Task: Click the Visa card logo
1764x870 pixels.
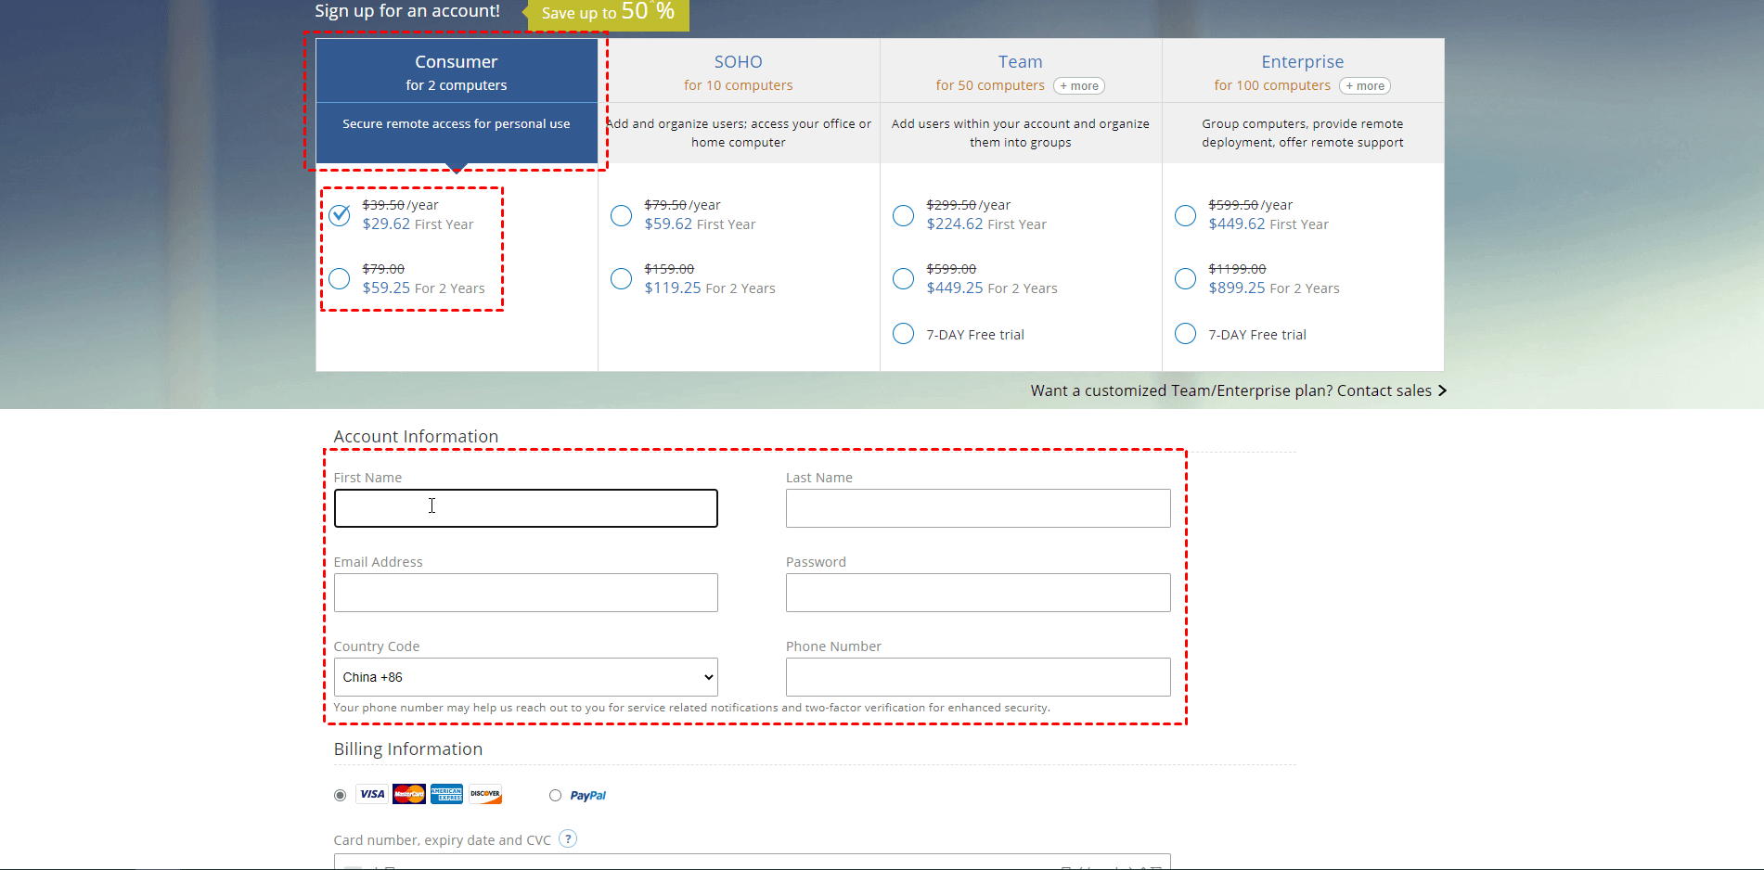Action: [x=372, y=795]
